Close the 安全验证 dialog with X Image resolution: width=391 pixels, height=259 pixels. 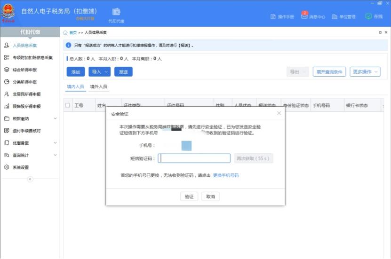[279, 113]
